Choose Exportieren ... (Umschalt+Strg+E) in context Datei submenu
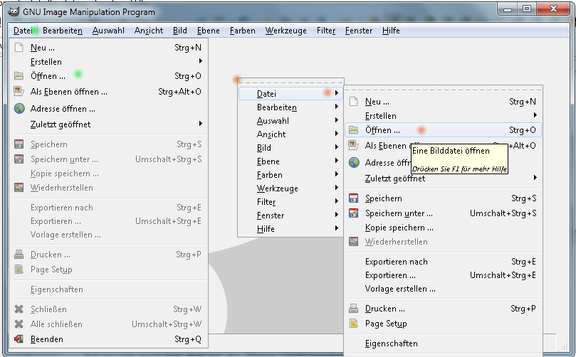Screen dimensions: 576x357 444,275
